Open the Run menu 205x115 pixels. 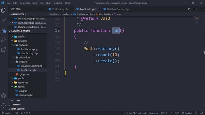[x=48, y=3]
